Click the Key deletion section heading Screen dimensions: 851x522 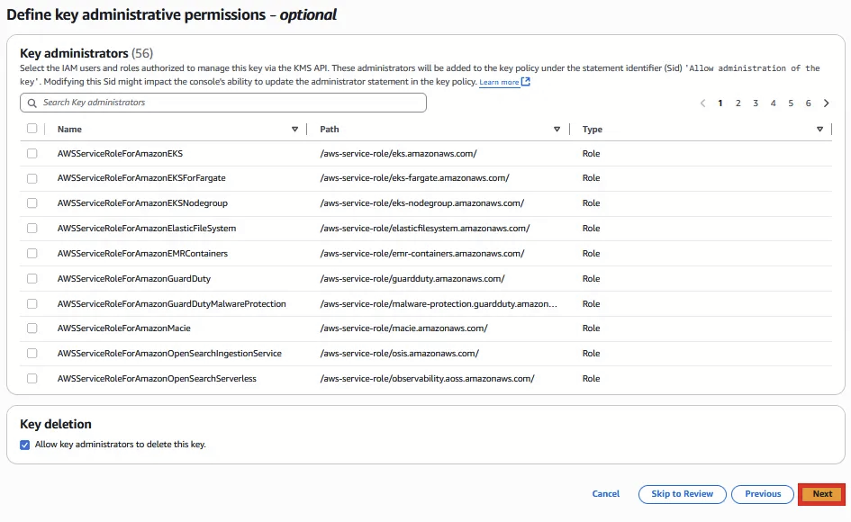click(x=56, y=424)
